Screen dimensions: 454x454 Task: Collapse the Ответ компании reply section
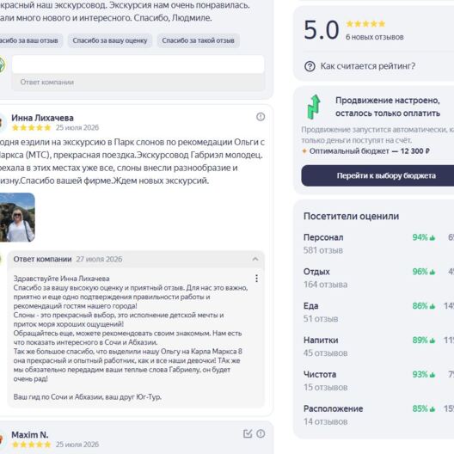[x=255, y=259]
